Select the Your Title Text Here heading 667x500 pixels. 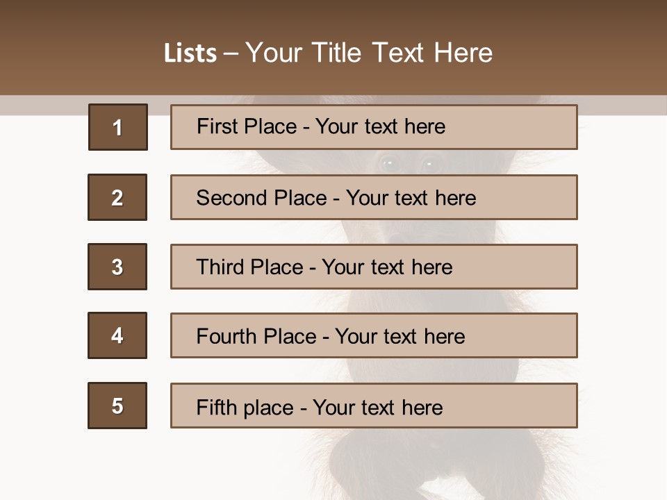[369, 53]
